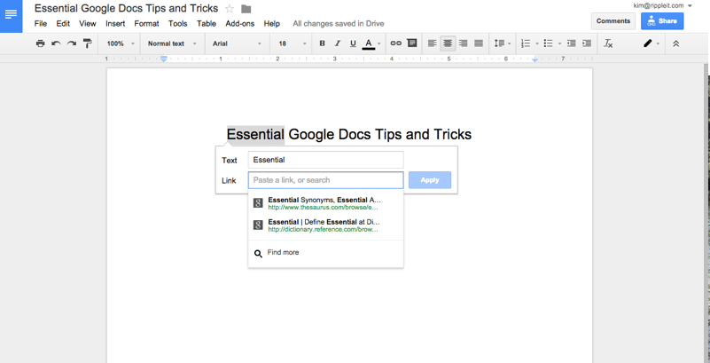Open the Arial font dropdown
This screenshot has width=710, height=363.
[x=238, y=43]
